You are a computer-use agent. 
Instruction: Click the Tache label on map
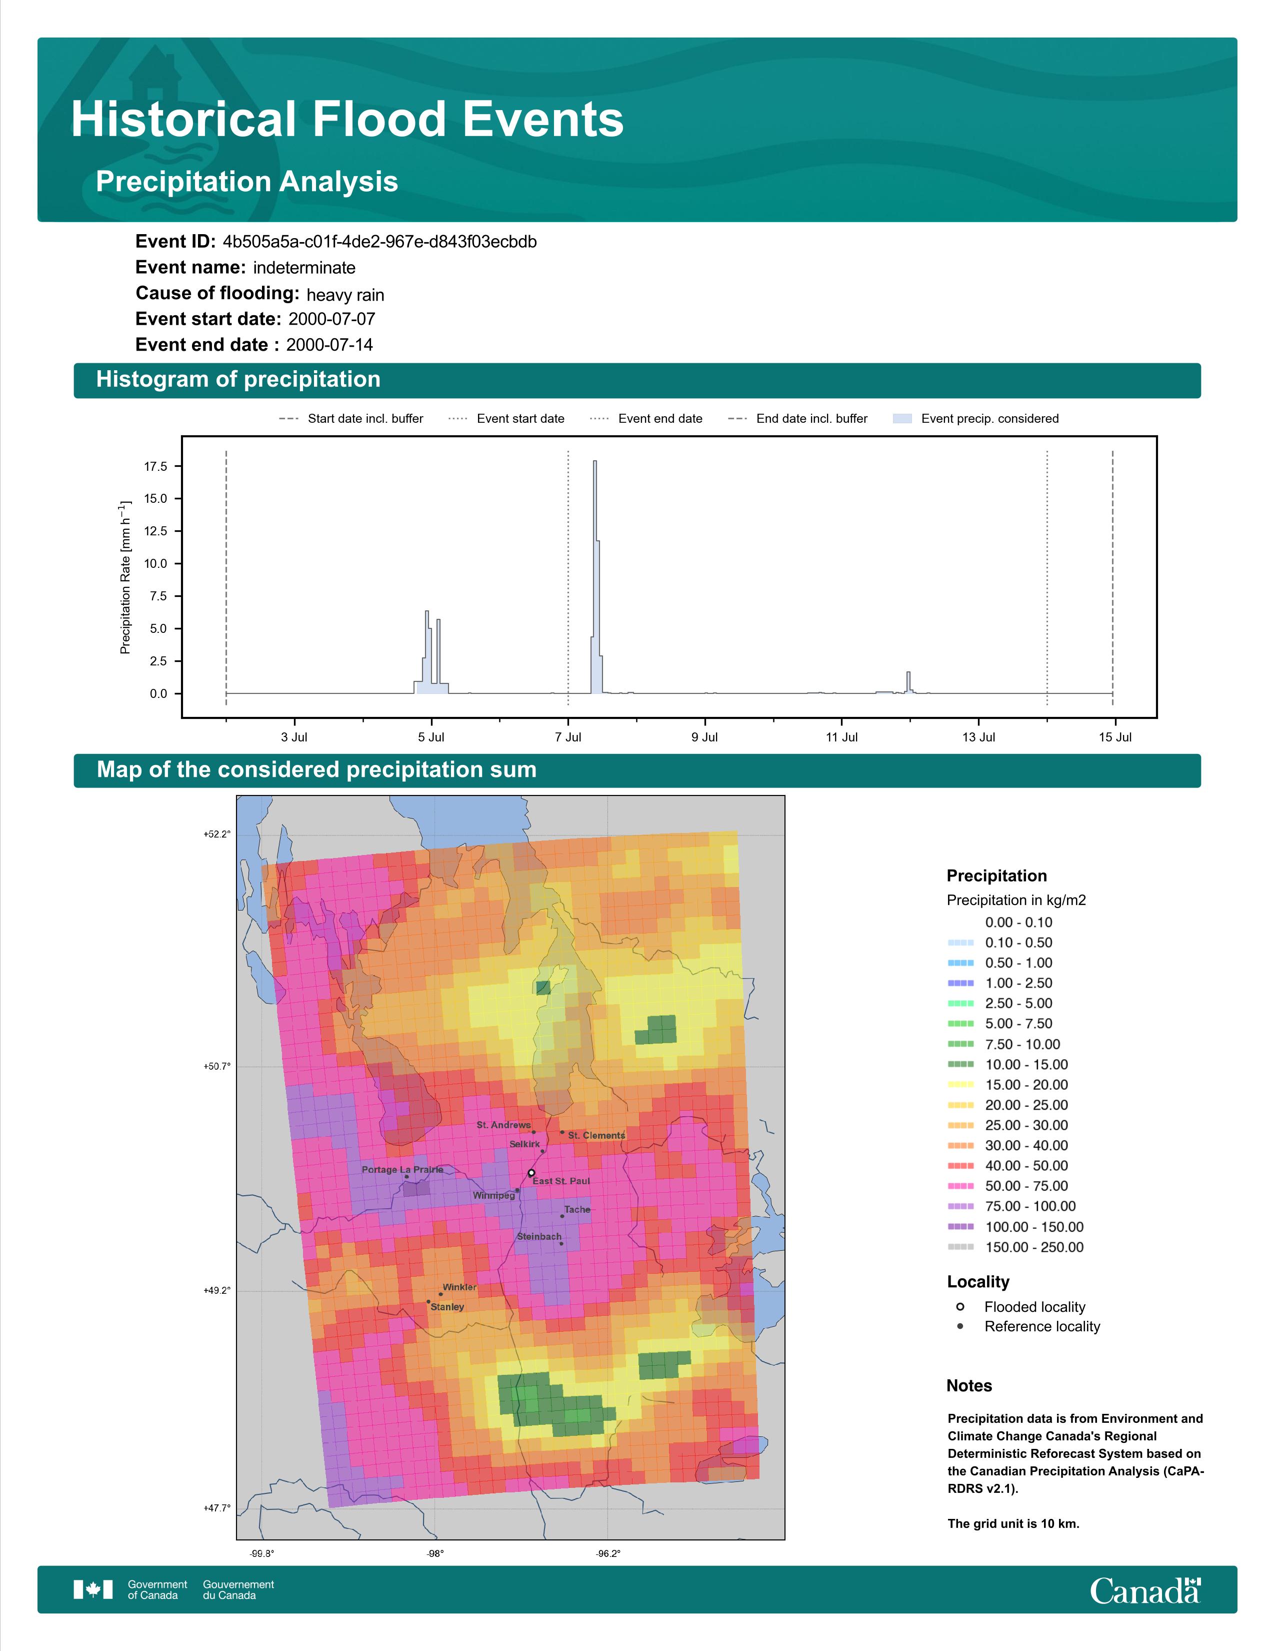[577, 1210]
